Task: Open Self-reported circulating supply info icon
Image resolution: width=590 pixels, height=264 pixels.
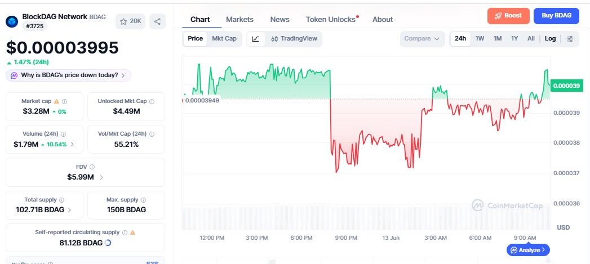Action: 125,232
